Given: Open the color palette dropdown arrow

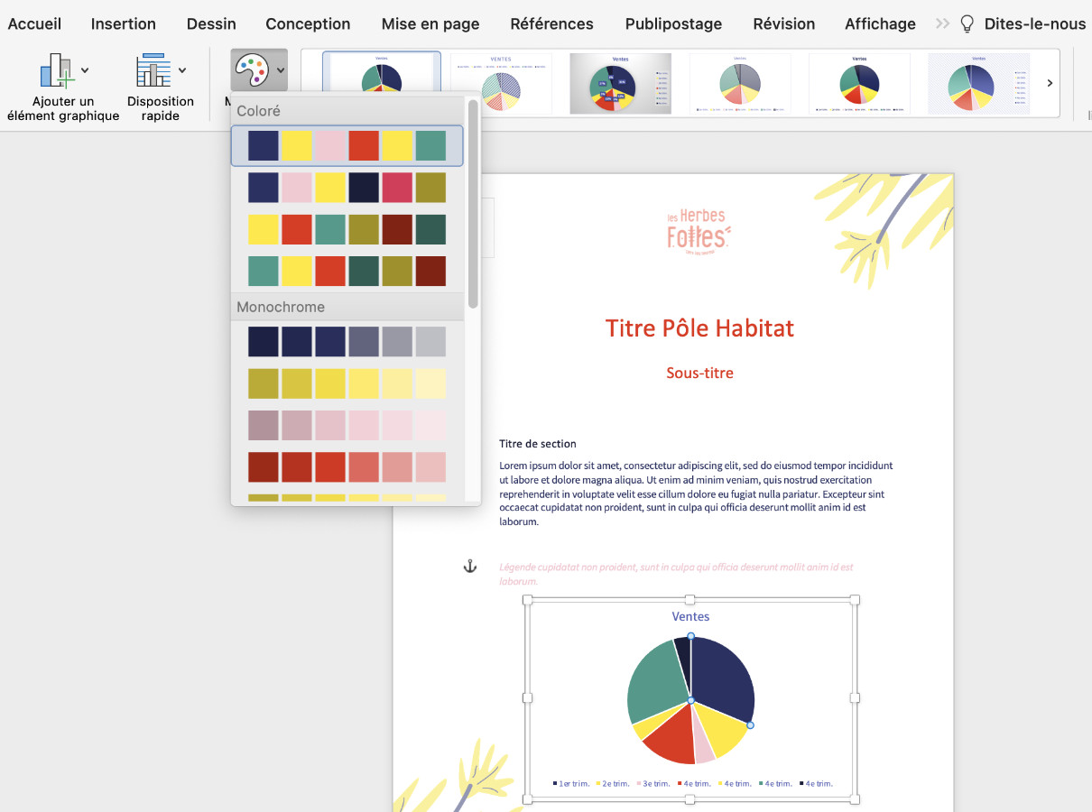Looking at the screenshot, I should (281, 69).
